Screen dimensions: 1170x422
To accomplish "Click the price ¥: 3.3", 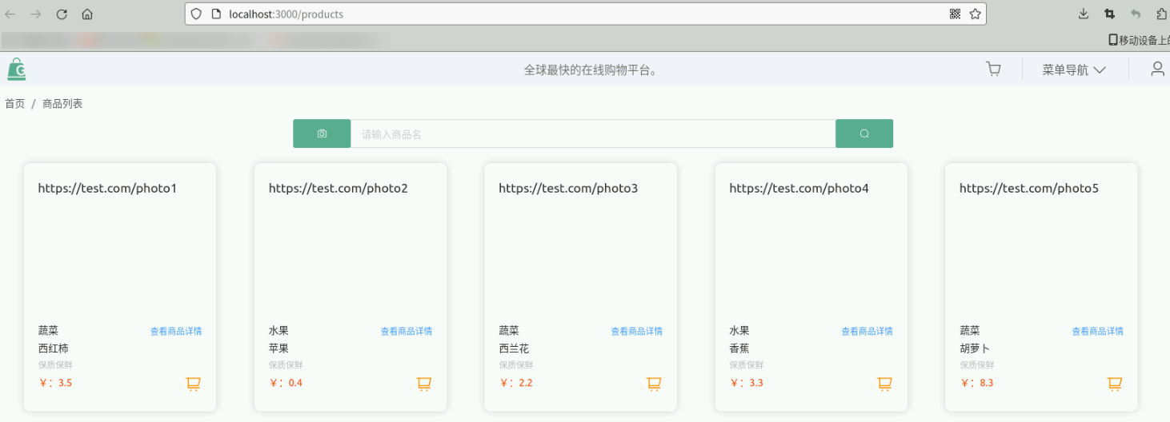I will click(x=747, y=383).
